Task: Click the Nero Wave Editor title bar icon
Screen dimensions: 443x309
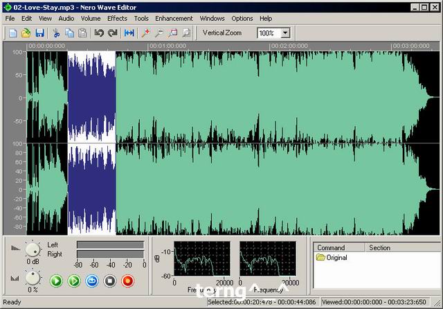Action: click(x=8, y=8)
